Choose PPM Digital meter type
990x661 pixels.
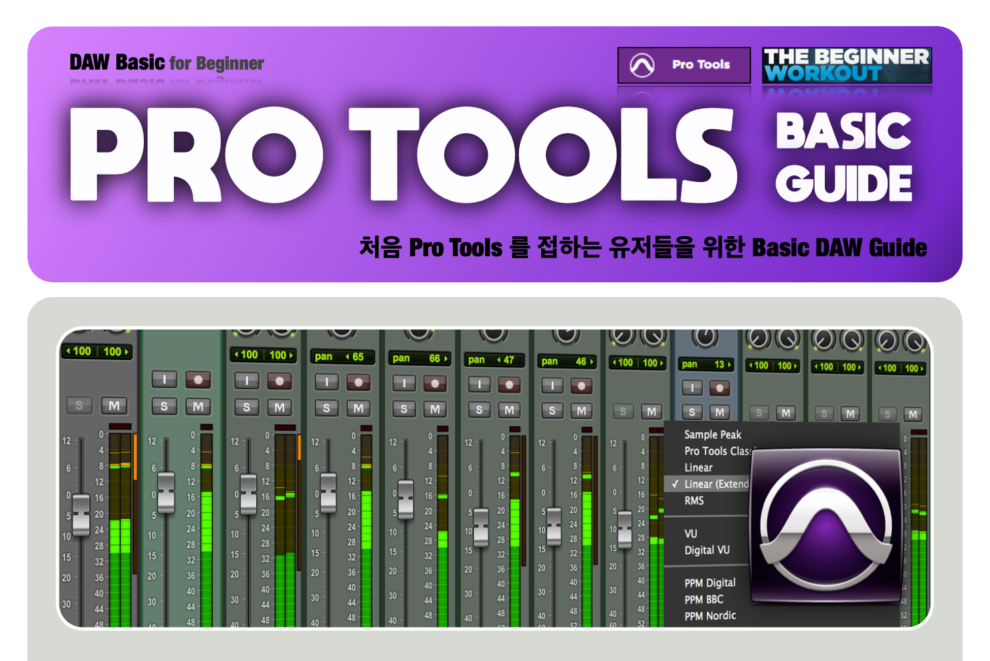[x=709, y=583]
